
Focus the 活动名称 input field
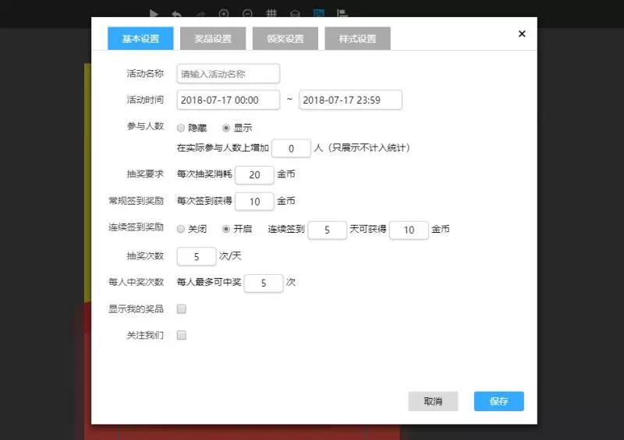(x=229, y=73)
